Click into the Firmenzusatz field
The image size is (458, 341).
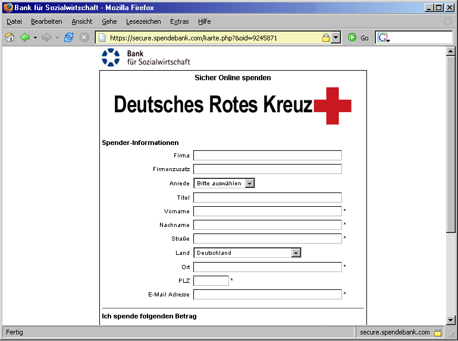coord(267,169)
